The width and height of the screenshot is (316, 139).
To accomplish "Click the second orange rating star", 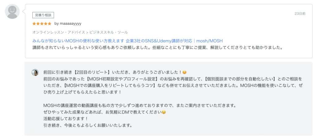I will (38, 23).
